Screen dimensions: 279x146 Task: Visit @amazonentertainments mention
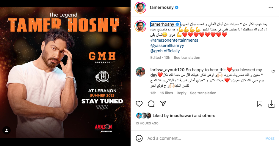174,40
